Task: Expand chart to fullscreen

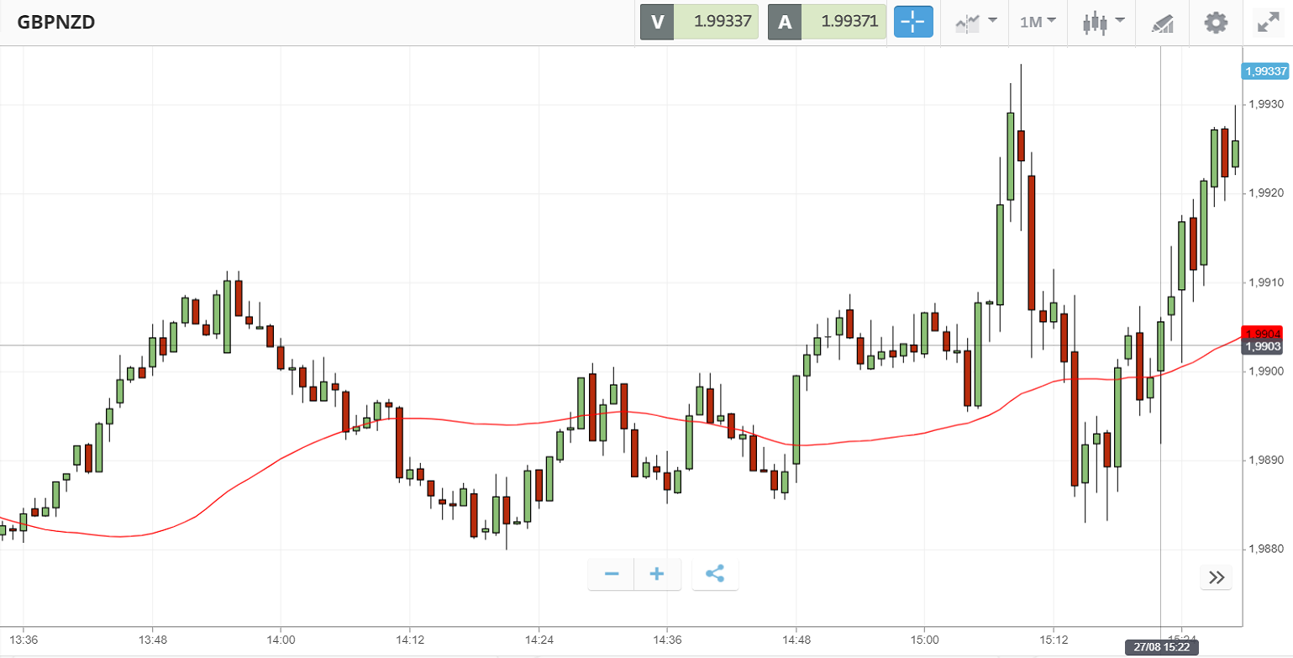Action: pos(1267,23)
